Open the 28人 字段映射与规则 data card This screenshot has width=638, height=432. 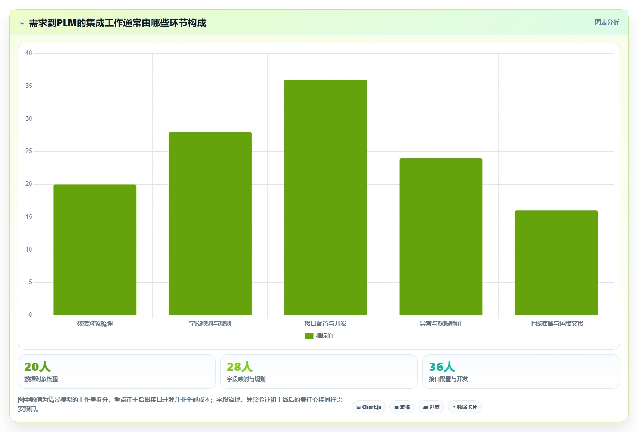tap(319, 371)
